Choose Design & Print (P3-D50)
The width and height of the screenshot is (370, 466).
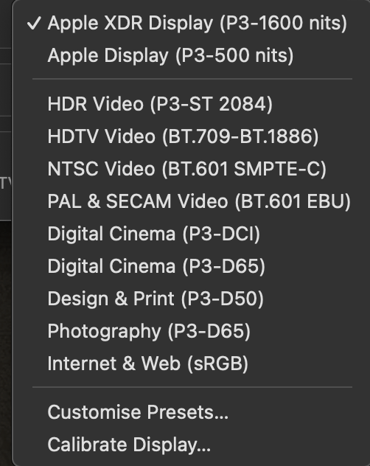[x=192, y=299]
